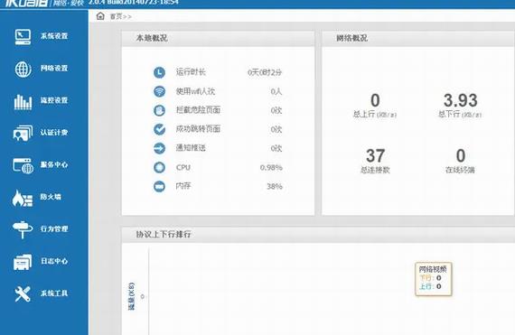Click the arrow icon beside 通知推送
This screenshot has height=335, width=515.
click(160, 148)
